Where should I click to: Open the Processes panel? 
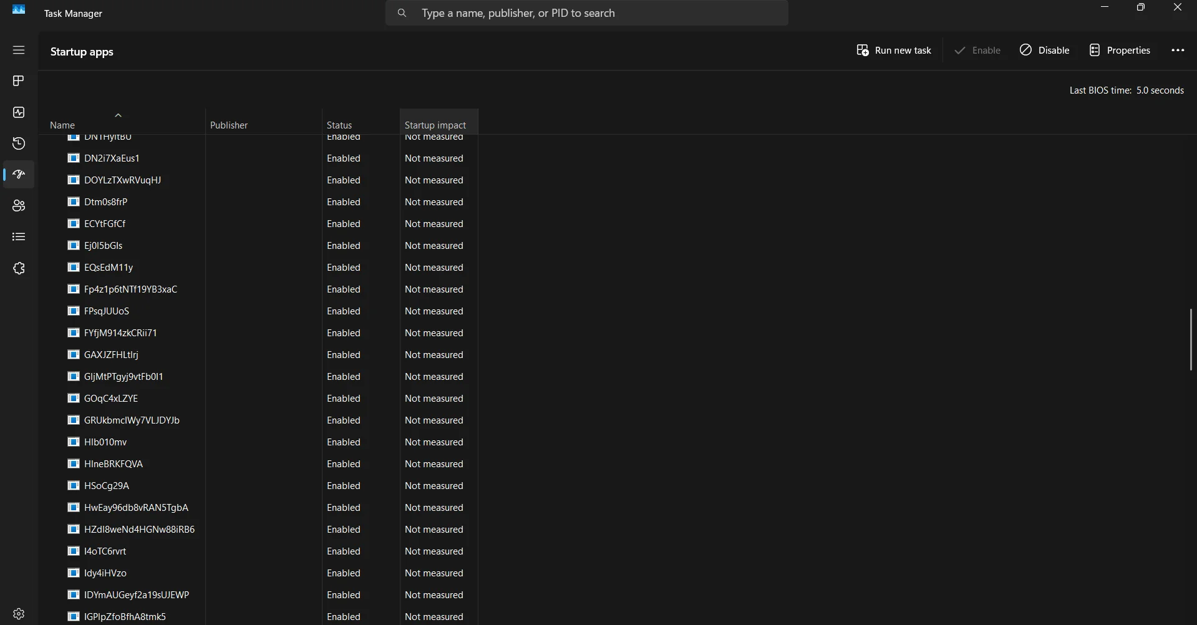pyautogui.click(x=19, y=80)
